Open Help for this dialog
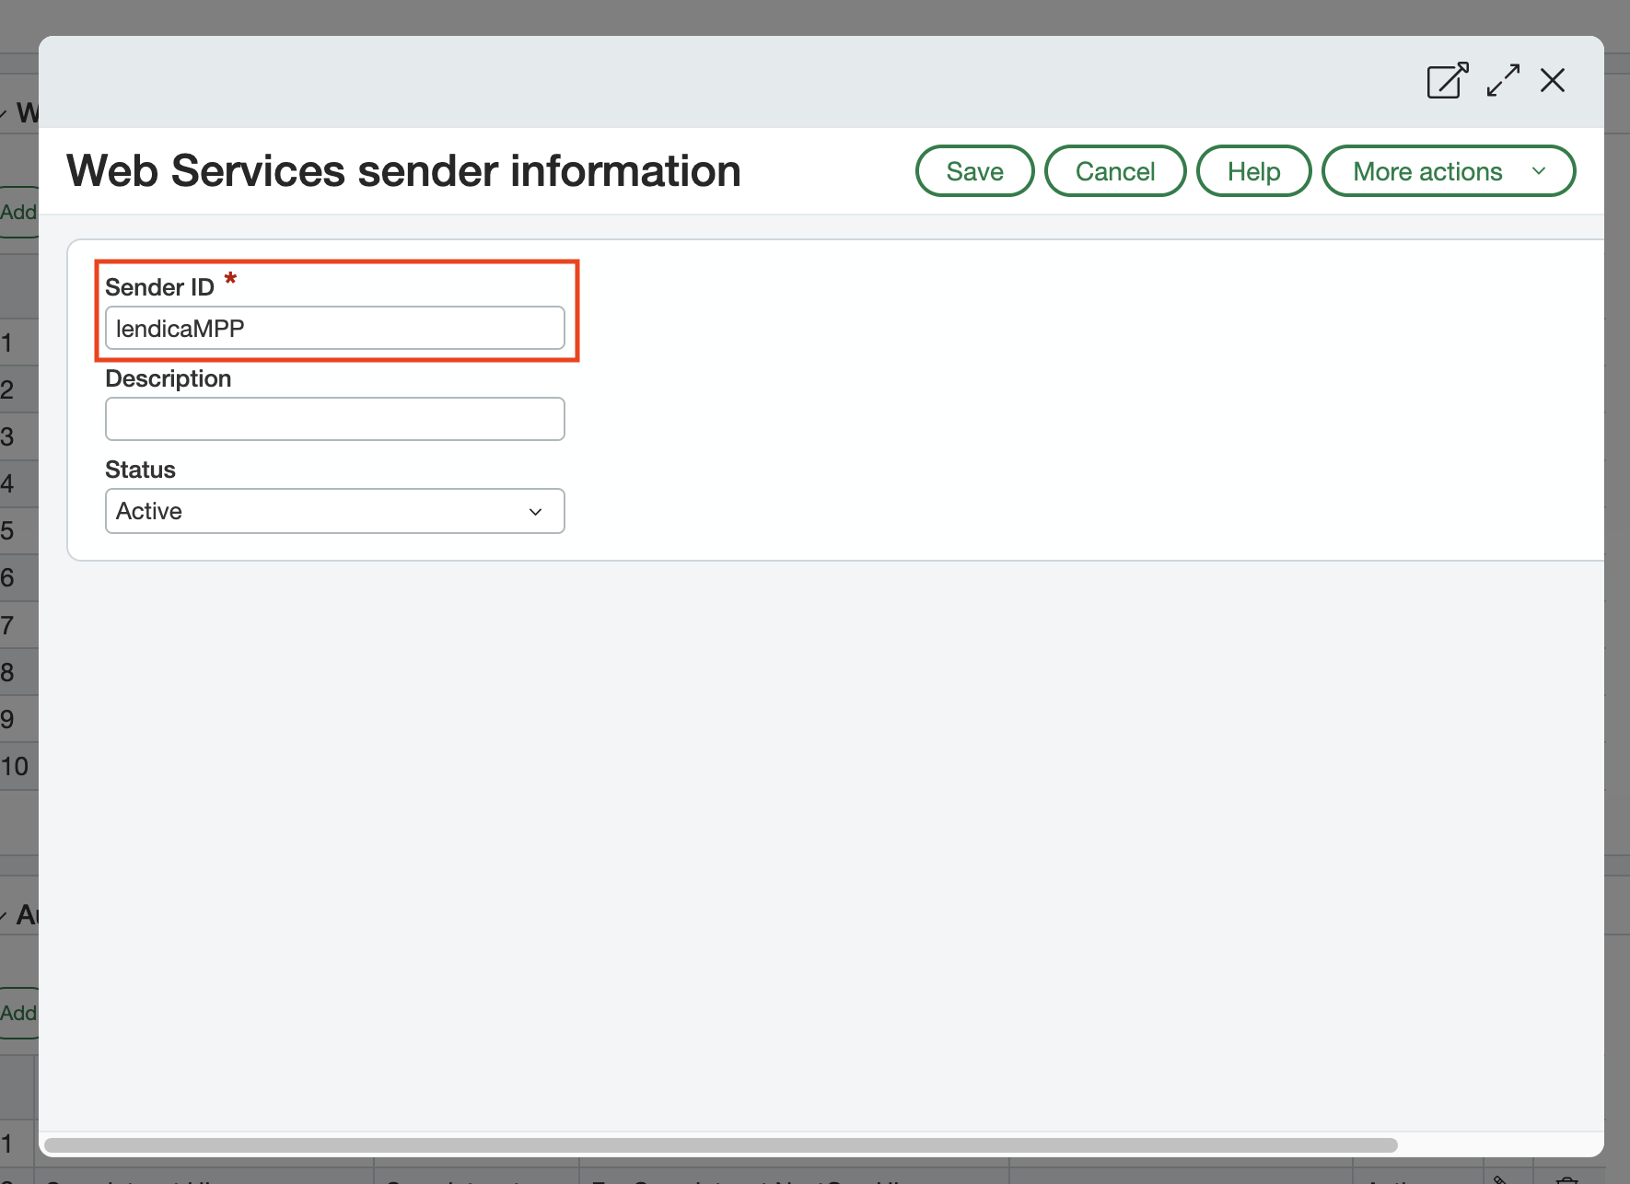Viewport: 1630px width, 1184px height. click(1253, 171)
